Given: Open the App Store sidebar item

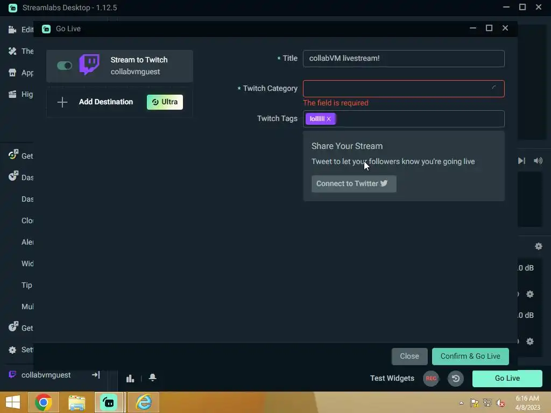Looking at the screenshot, I should (21, 73).
